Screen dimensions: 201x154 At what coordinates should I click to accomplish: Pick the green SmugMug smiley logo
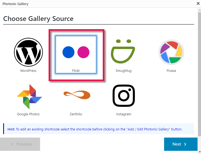(123, 52)
